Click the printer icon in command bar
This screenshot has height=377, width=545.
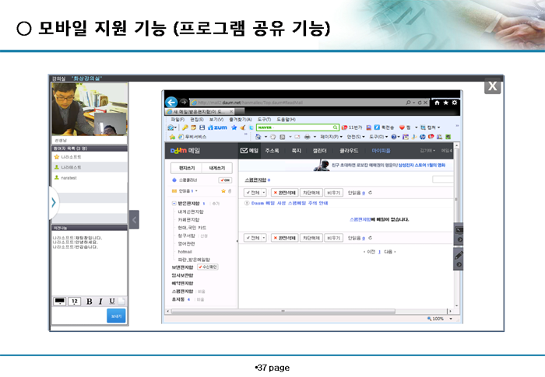[x=308, y=137]
